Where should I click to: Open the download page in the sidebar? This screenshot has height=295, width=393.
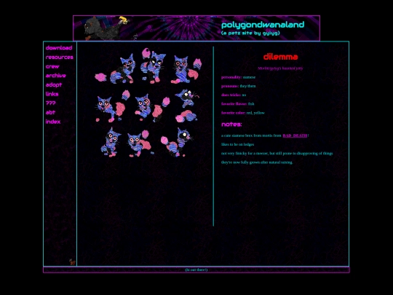point(59,47)
